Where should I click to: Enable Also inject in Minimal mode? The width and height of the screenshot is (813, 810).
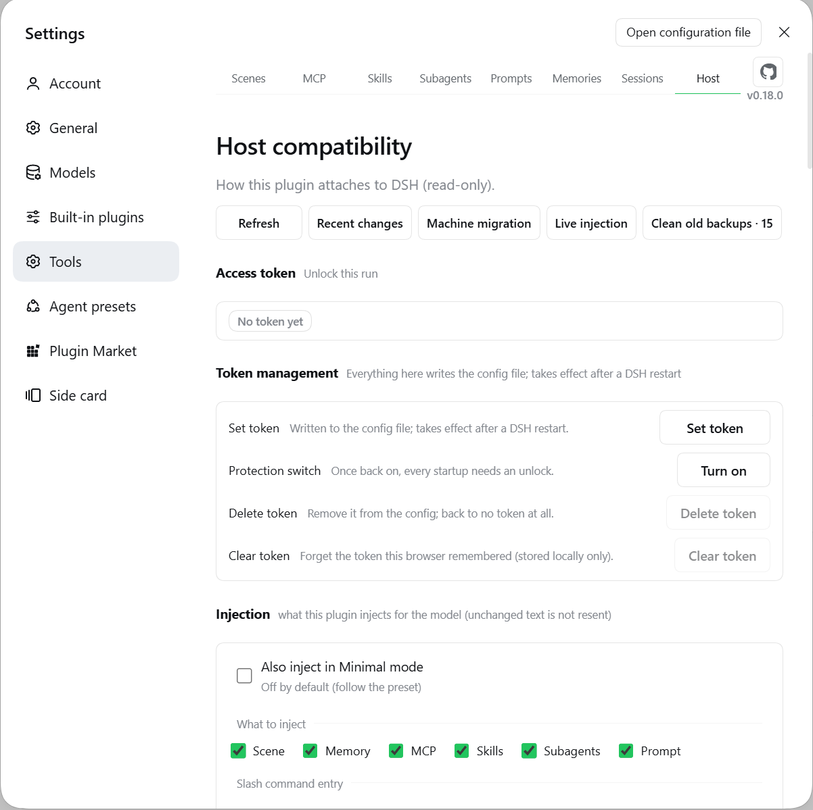[x=244, y=676]
